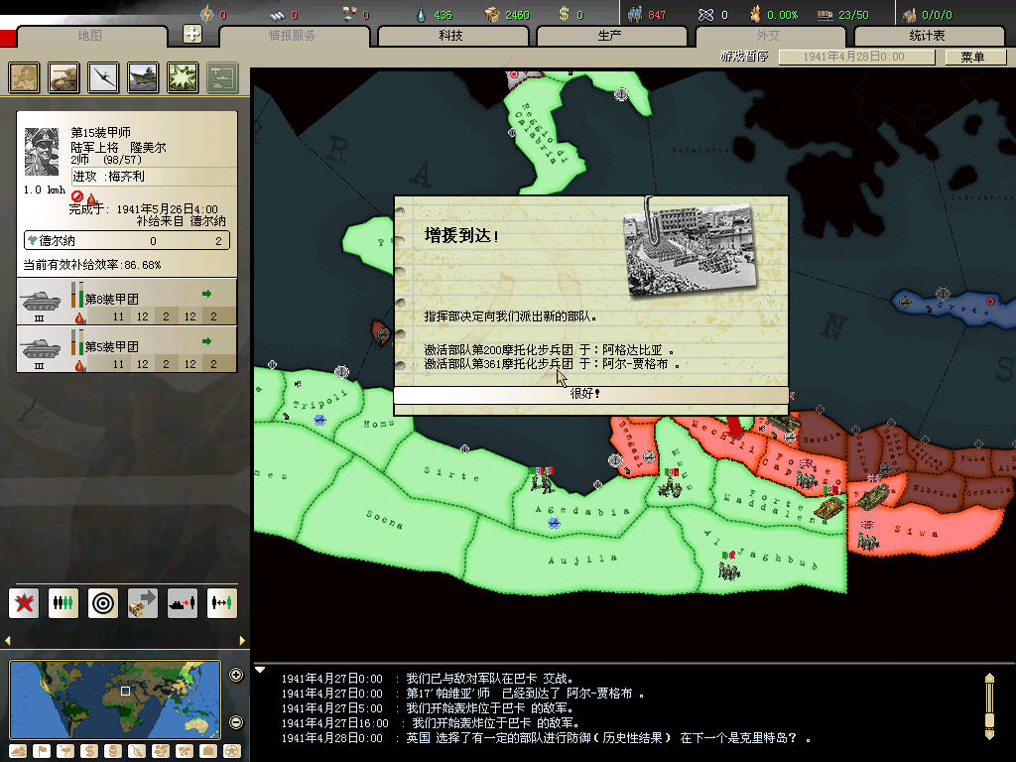Click the log entry about 克里特岛
Screen dimensions: 1016x762
pos(546,737)
